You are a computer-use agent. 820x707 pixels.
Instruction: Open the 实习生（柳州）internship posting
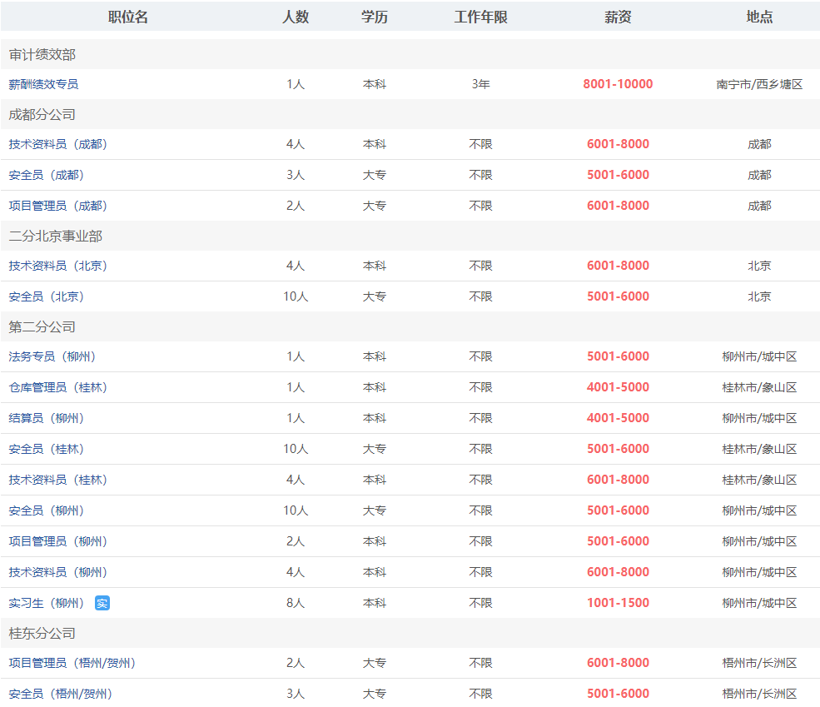[x=47, y=603]
